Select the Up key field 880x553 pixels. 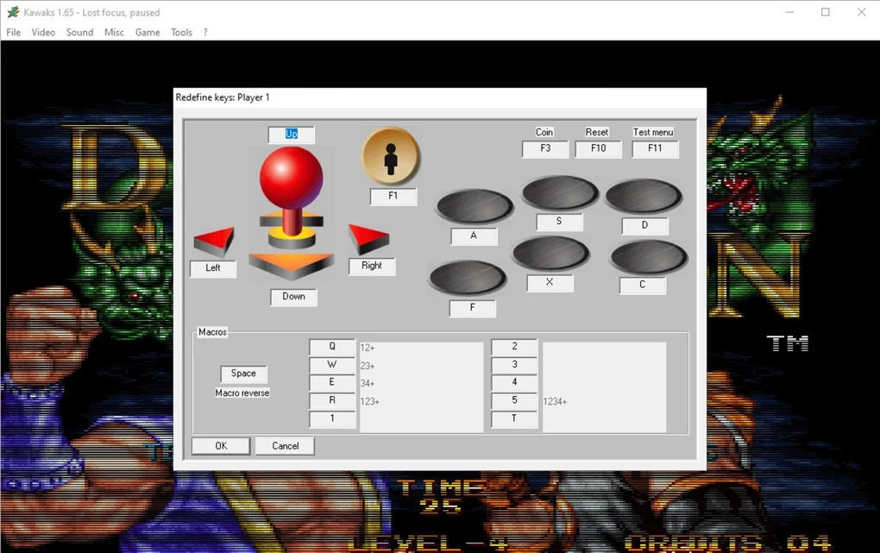292,135
